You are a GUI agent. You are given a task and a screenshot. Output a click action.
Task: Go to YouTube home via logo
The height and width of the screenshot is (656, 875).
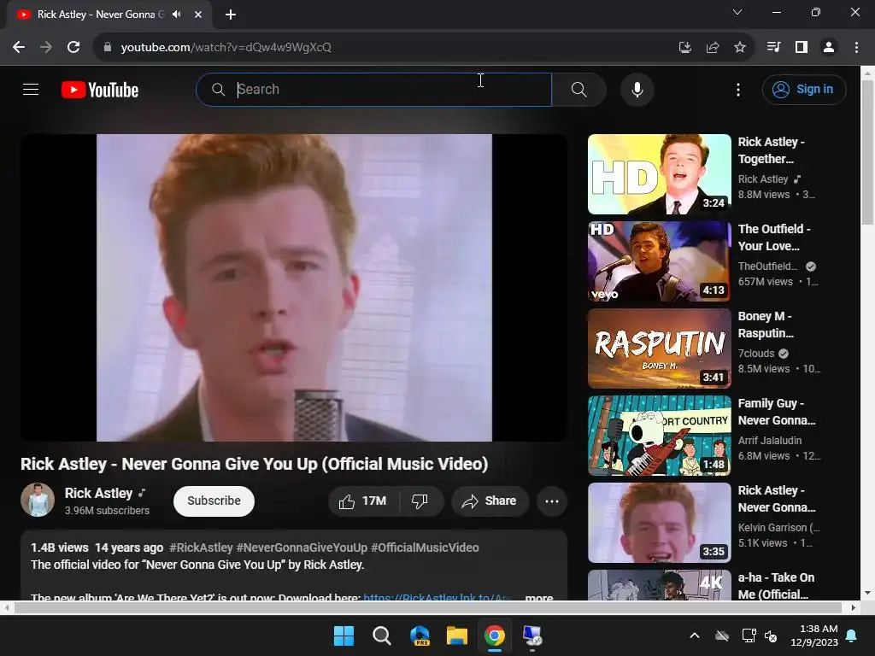tap(100, 90)
